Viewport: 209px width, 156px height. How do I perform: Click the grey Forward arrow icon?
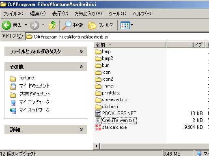[x=34, y=25]
